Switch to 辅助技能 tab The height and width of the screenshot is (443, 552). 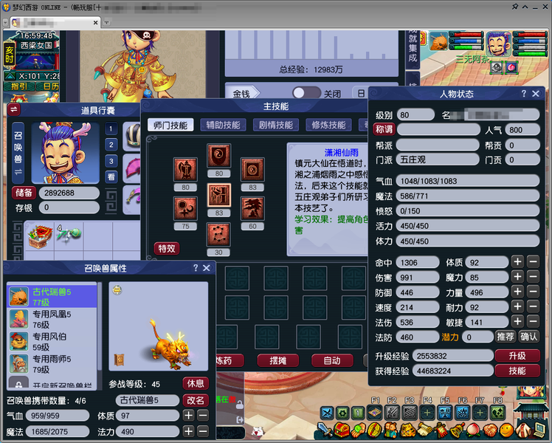pos(223,125)
